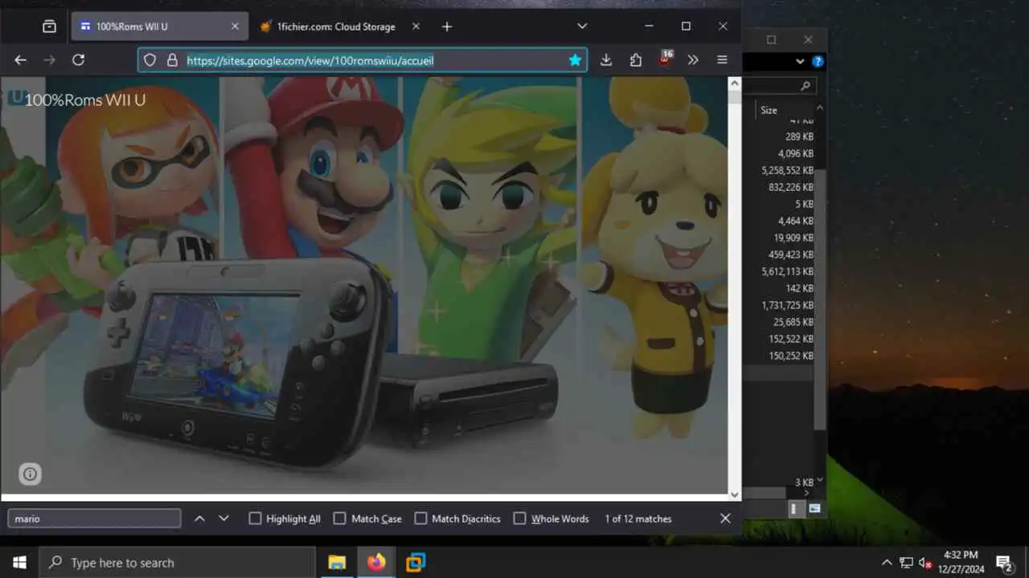Open File Explorer from the taskbar
Image resolution: width=1029 pixels, height=578 pixels.
point(337,562)
